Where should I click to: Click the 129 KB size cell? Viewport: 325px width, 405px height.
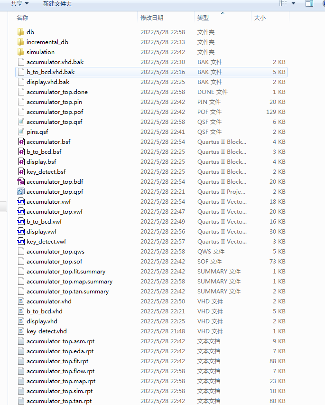click(276, 112)
